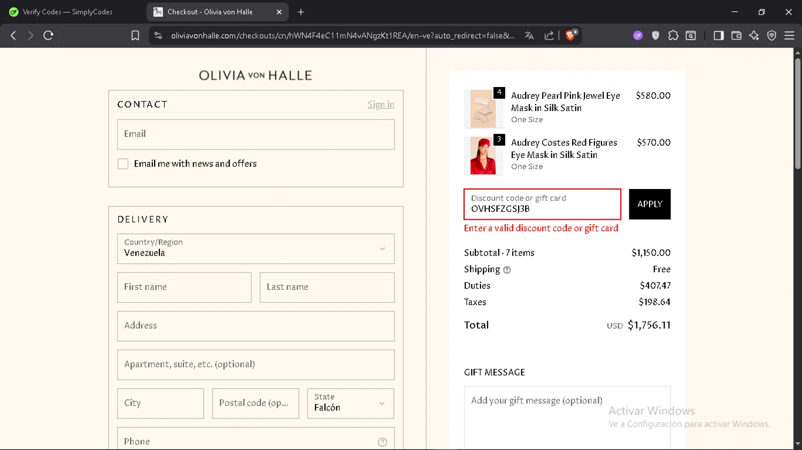802x450 pixels.
Task: Click the scrollbar up arrow
Action: [x=798, y=52]
